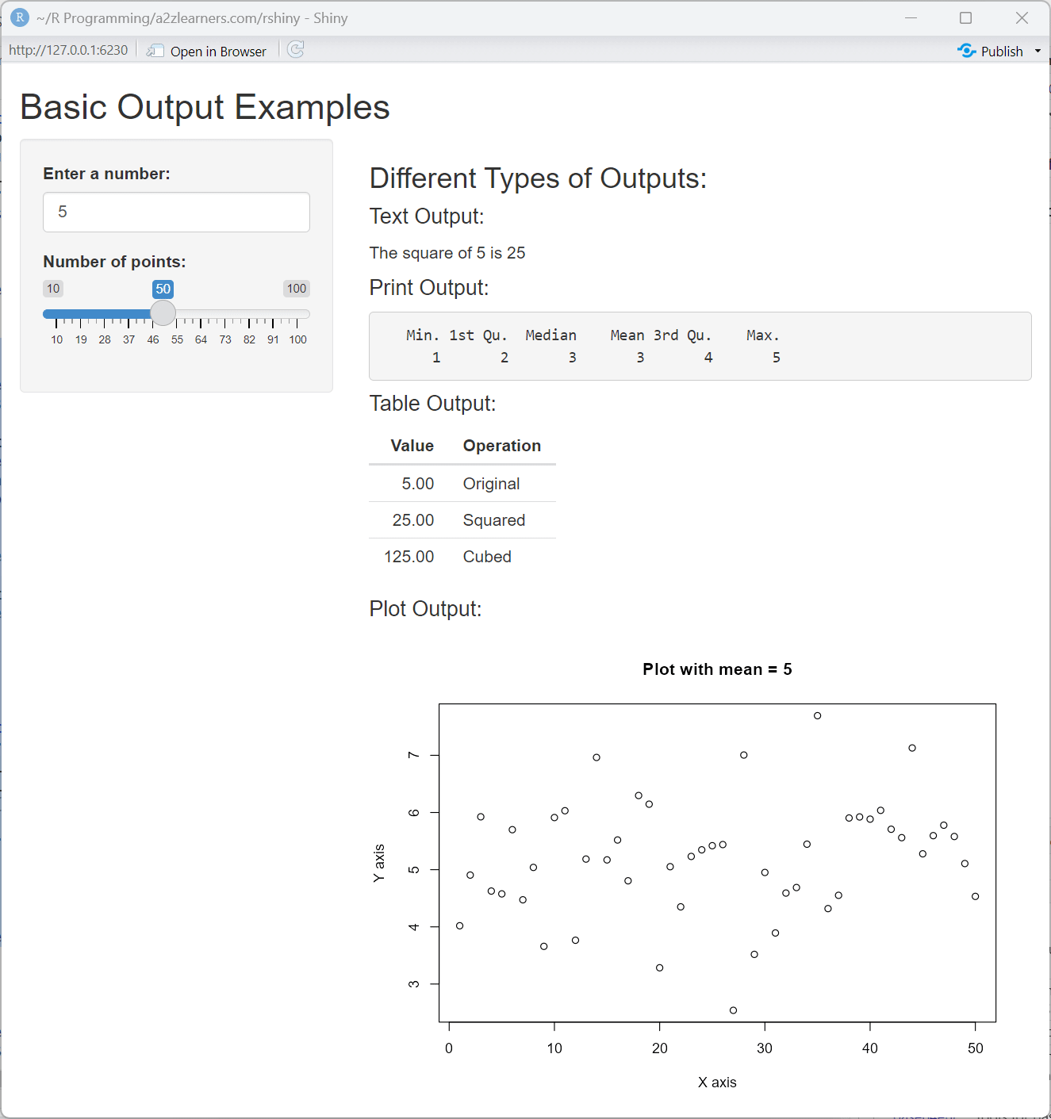Click the Table Output heading
Viewport: 1051px width, 1119px height.
click(x=432, y=403)
